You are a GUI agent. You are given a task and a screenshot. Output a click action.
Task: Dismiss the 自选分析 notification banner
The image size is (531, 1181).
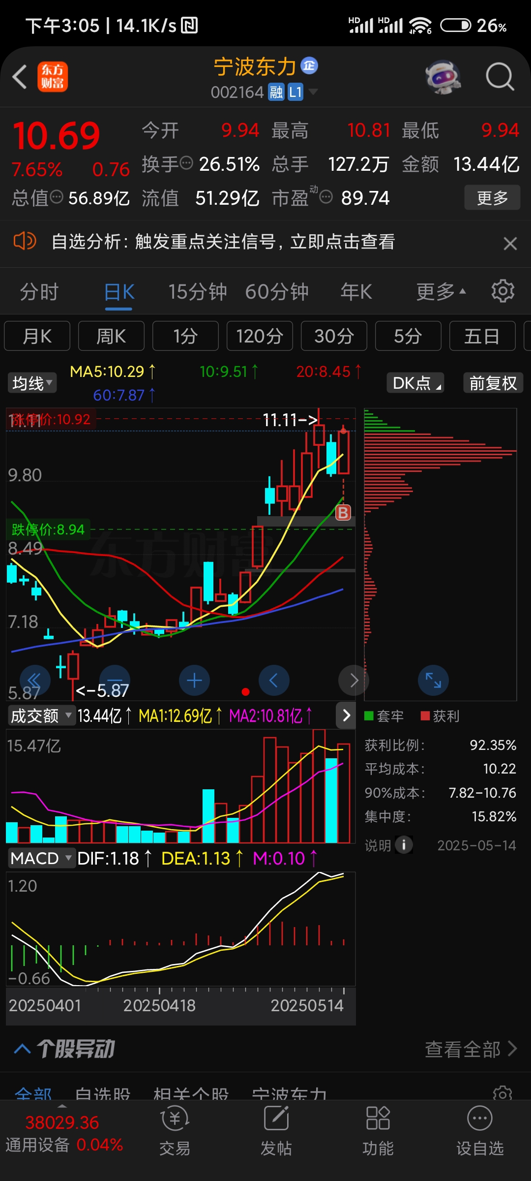(510, 243)
